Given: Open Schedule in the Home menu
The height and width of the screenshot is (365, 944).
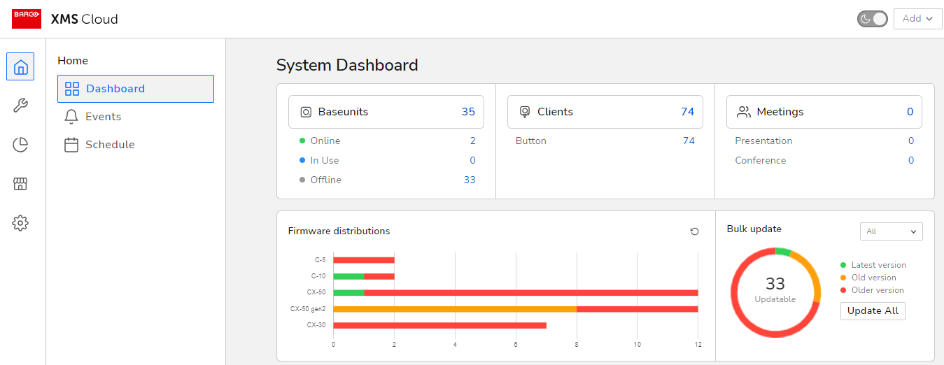Looking at the screenshot, I should tap(109, 145).
